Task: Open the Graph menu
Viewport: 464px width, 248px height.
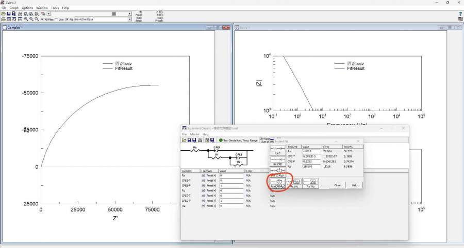Action: [14, 8]
